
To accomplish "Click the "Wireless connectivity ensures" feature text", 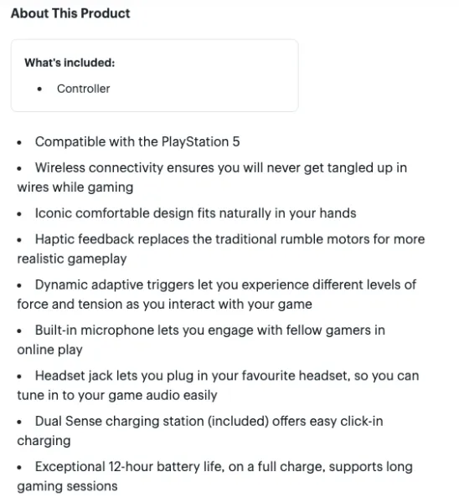I will pyautogui.click(x=212, y=177).
